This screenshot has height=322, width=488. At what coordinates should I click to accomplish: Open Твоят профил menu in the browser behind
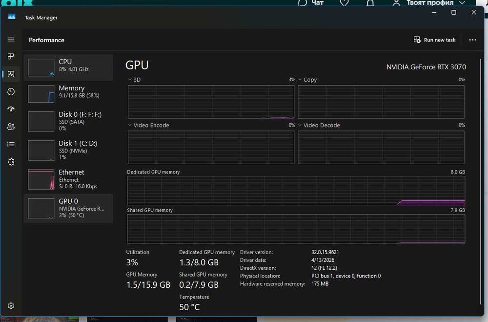[428, 3]
